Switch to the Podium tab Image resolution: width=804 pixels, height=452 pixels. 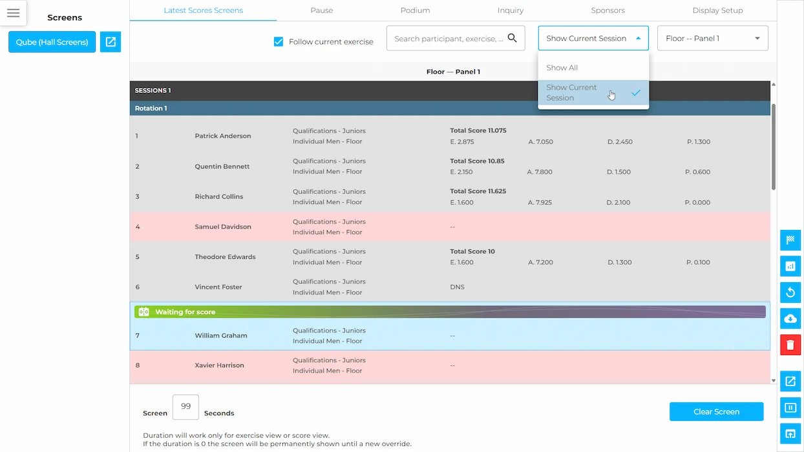[415, 10]
